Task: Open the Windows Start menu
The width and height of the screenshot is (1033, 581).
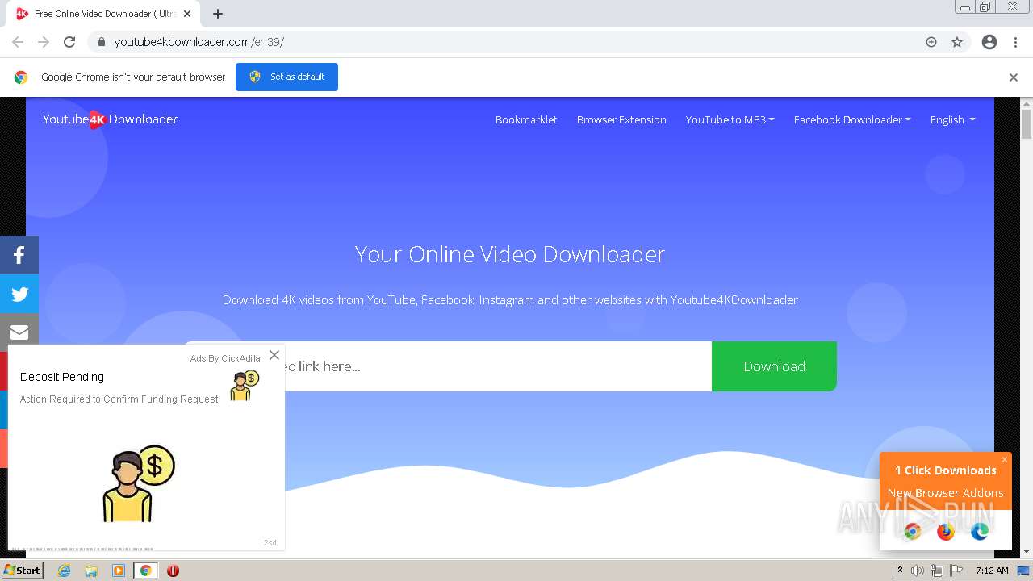Action: 22,571
